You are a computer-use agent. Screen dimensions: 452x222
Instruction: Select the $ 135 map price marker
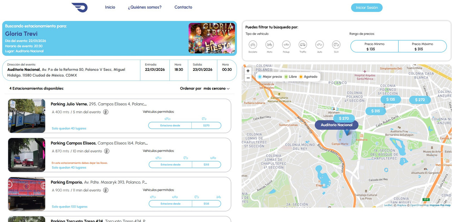point(391,99)
